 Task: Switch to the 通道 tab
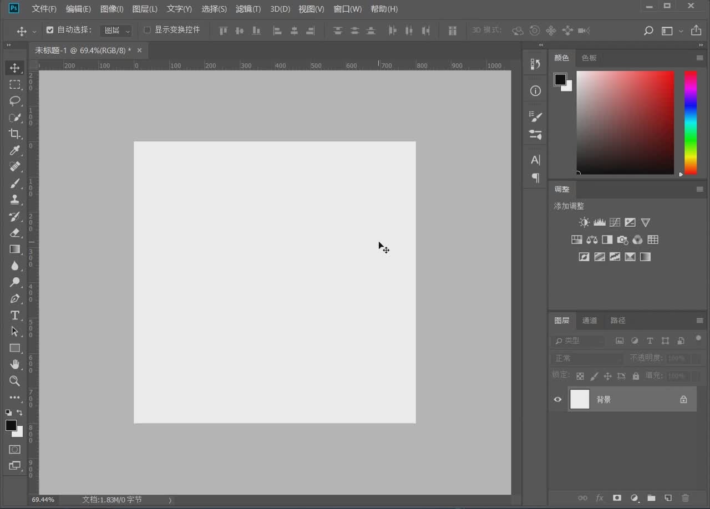pos(590,320)
